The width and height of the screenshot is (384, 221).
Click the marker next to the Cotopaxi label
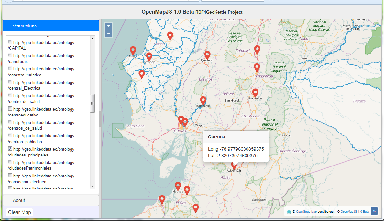click(x=257, y=50)
